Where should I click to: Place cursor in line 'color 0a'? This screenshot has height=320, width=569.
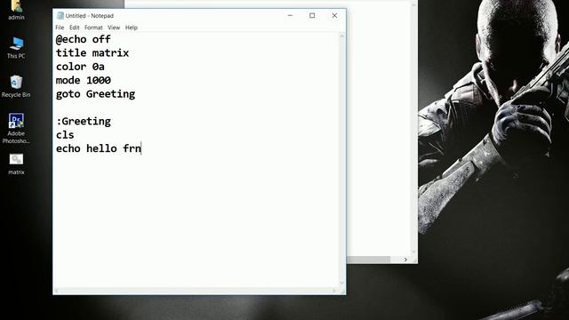(80, 67)
